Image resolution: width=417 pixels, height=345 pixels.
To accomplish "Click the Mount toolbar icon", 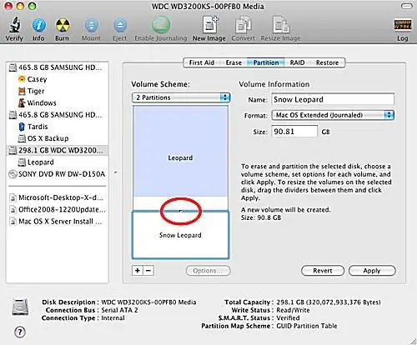I will 91,25.
